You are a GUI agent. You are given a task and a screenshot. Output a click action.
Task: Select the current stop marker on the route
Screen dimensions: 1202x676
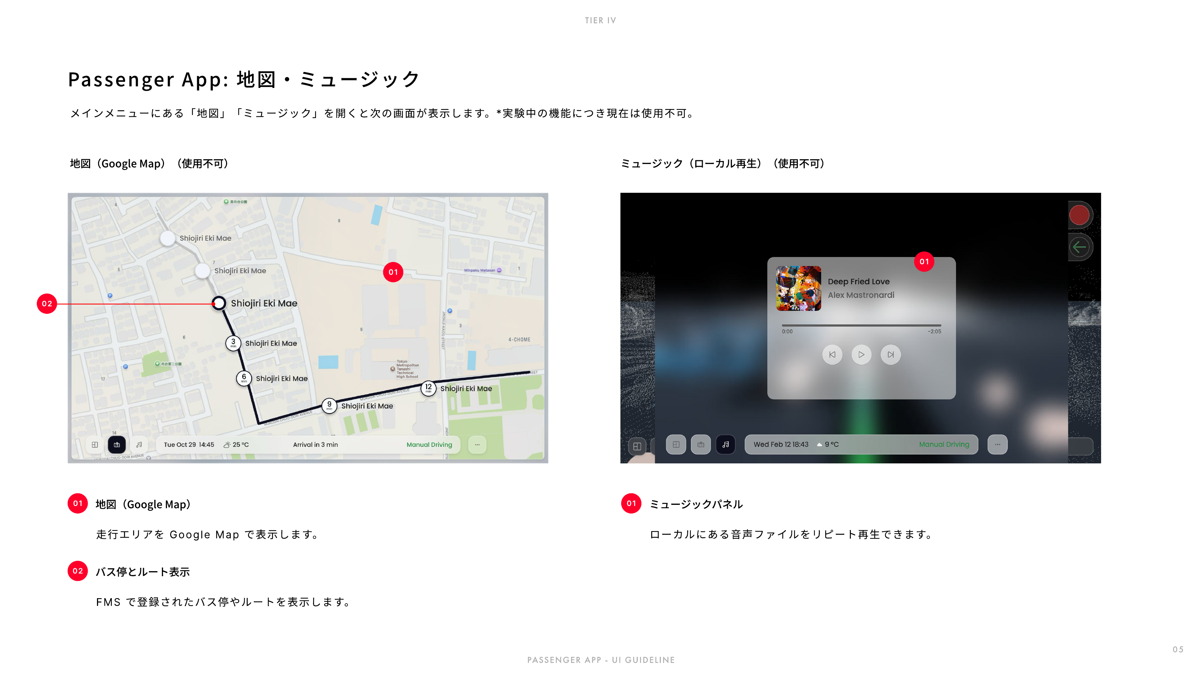[x=219, y=303]
